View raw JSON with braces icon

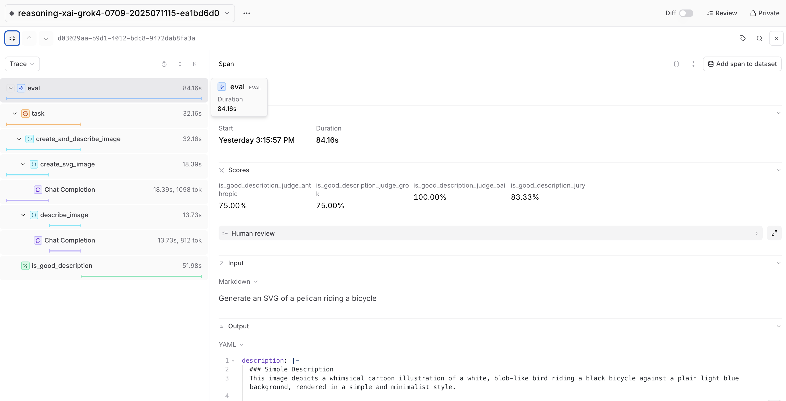(676, 64)
